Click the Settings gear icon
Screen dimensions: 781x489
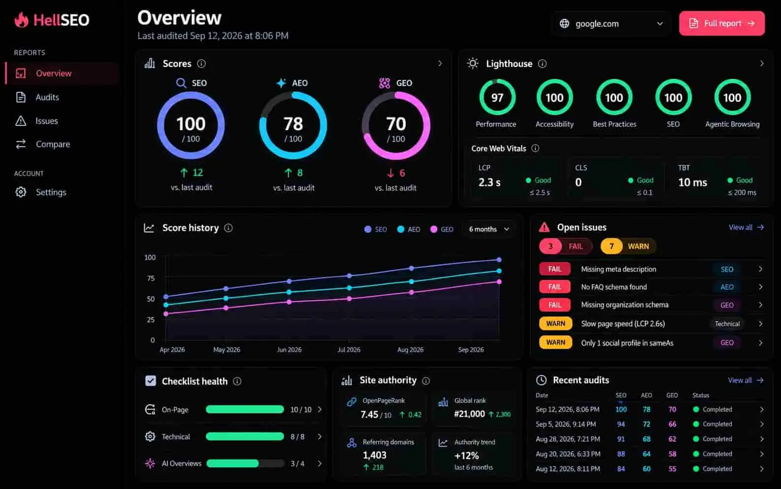(21, 192)
